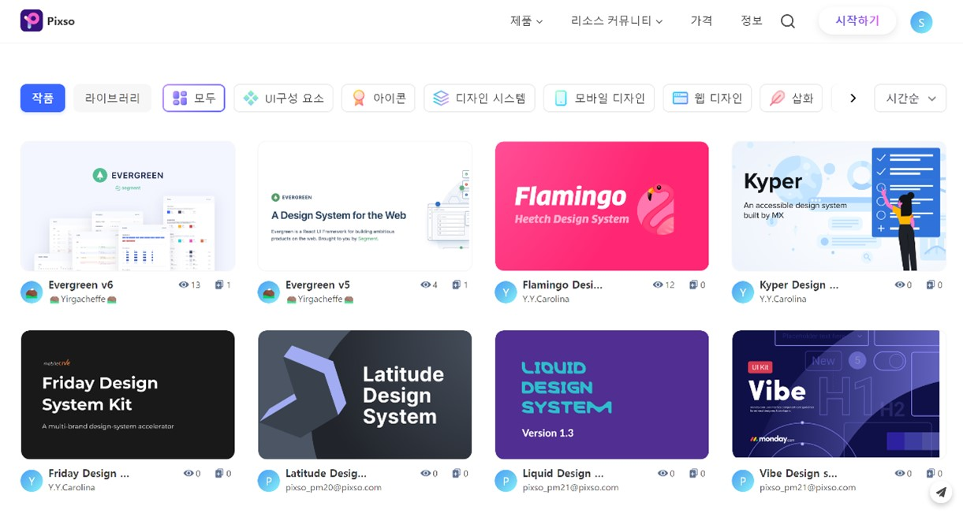Open pixso_pm20@pixso.com author link
The height and width of the screenshot is (517, 963).
[334, 488]
